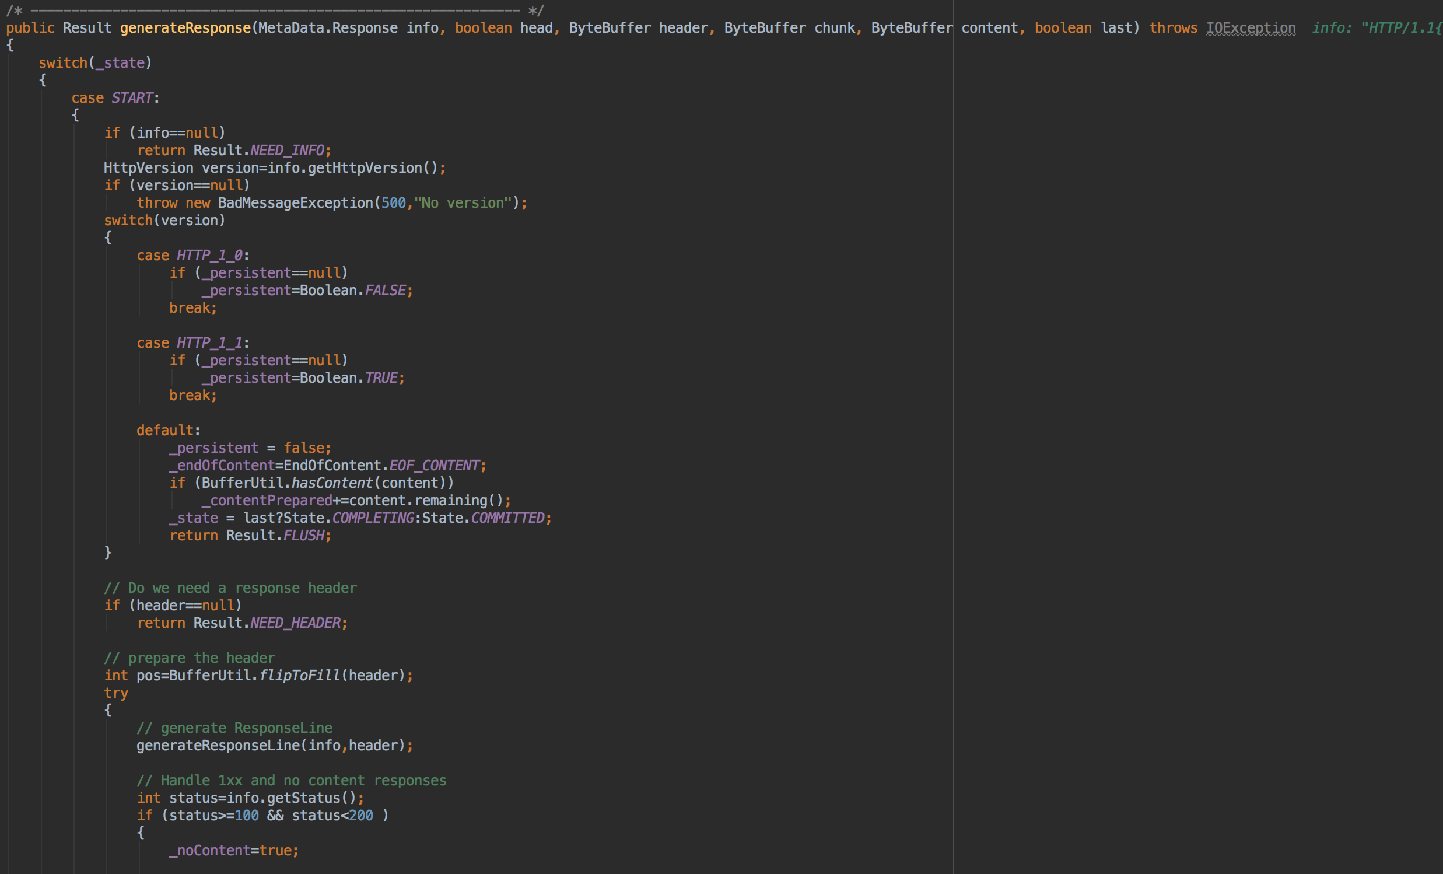Click the IOException in the throws clause
Image resolution: width=1443 pixels, height=874 pixels.
coord(1251,28)
